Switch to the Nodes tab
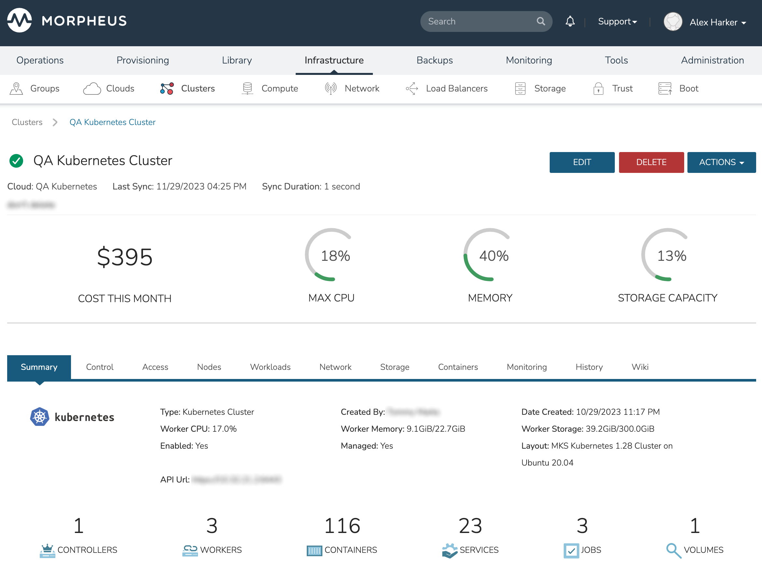This screenshot has width=762, height=588. pos(209,367)
